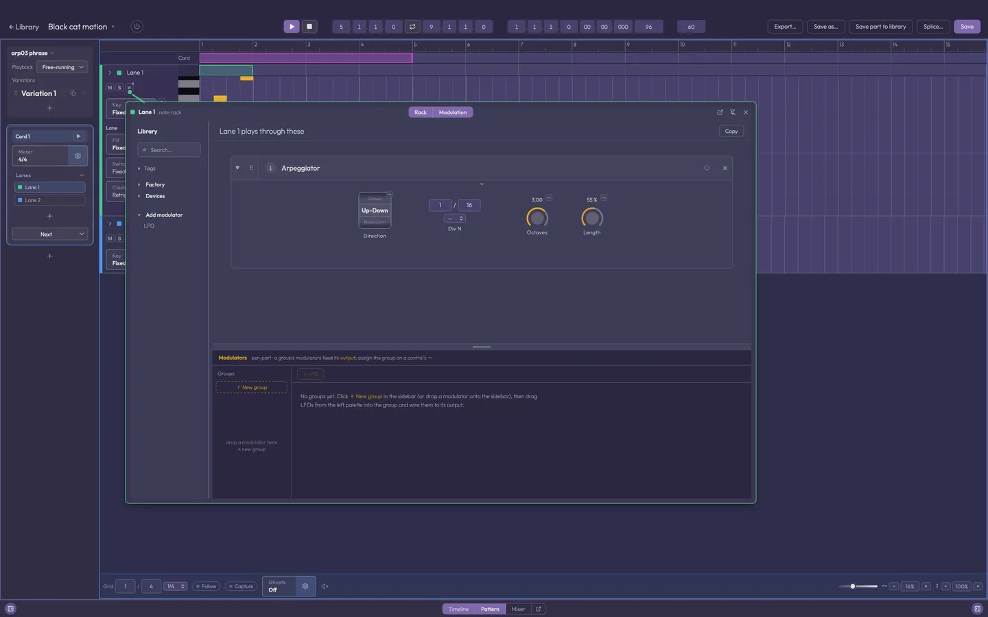Open the arp03 phrase dropdown
The image size is (988, 617).
[x=32, y=53]
